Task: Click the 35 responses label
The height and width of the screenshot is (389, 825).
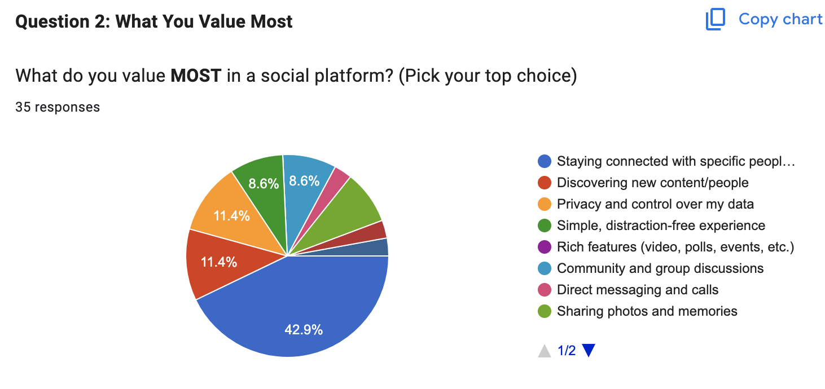Action: click(x=57, y=107)
